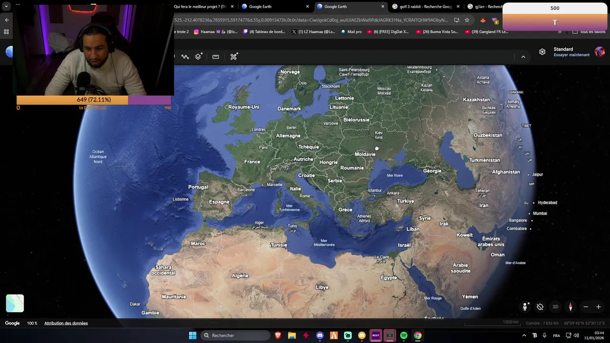Expand the bookmarks overflow chevron
Image resolution: width=610 pixels, height=343 pixels.
559,32
